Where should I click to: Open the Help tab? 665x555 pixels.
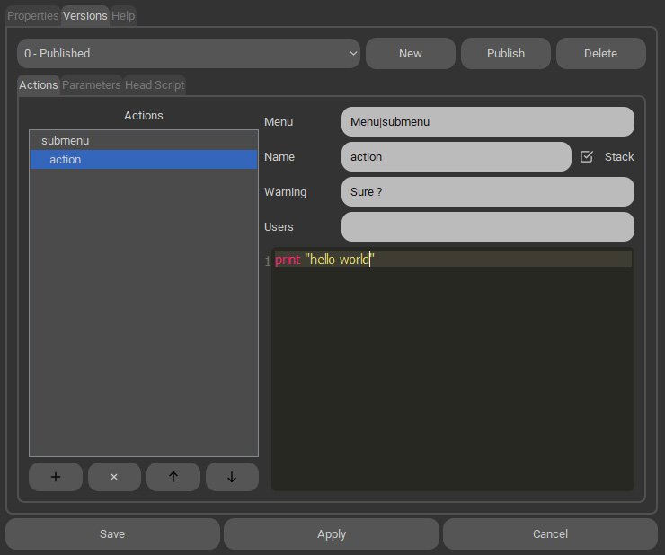click(123, 16)
